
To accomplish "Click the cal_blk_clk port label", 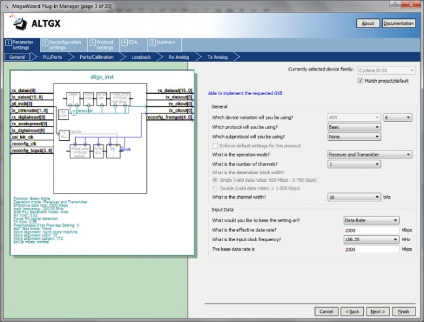I will point(22,137).
